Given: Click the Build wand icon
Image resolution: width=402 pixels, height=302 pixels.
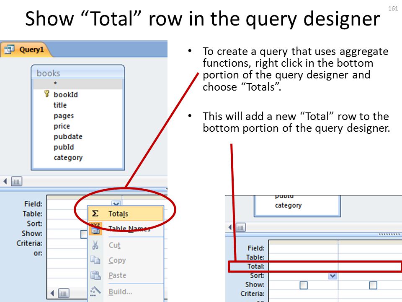Looking at the screenshot, I should point(95,291).
